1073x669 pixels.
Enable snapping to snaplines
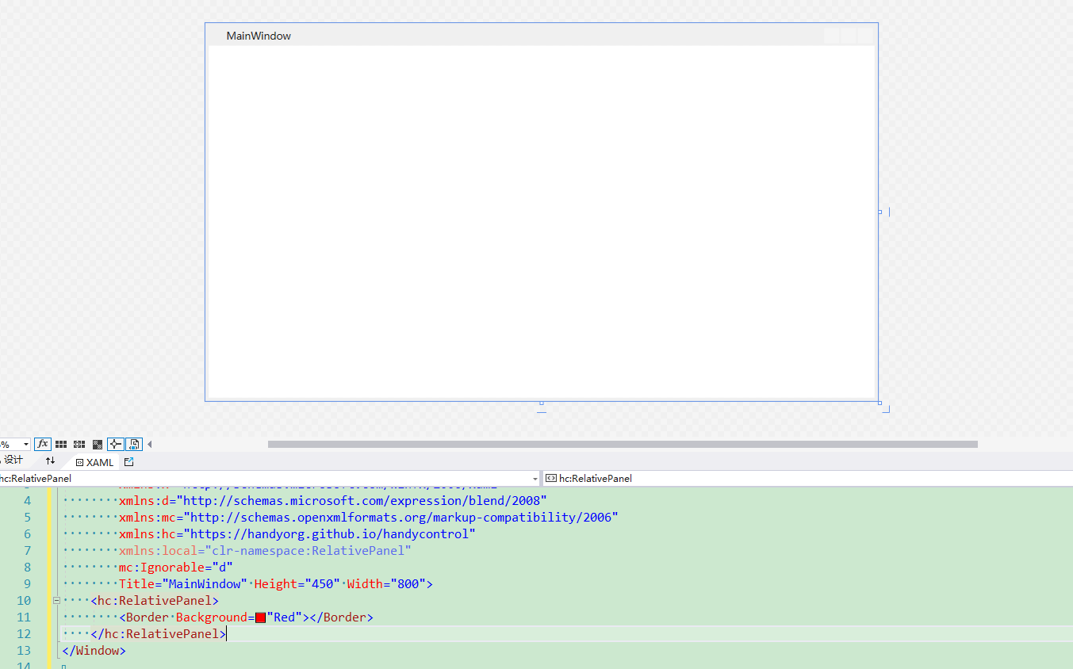115,444
